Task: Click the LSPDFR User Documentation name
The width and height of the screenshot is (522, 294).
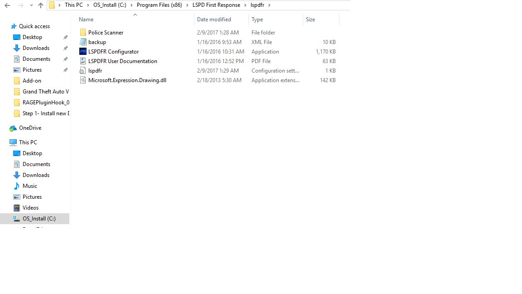Action: 122,61
